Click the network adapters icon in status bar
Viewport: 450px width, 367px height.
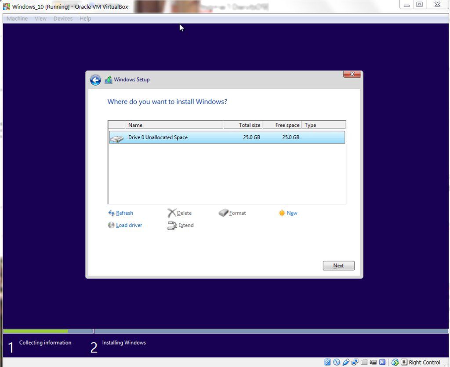click(x=355, y=362)
